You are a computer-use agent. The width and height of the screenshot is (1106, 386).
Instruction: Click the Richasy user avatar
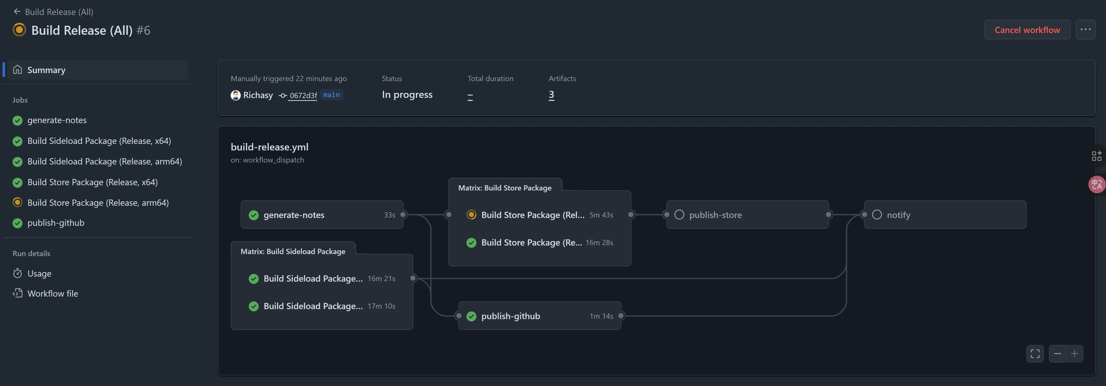click(x=235, y=95)
